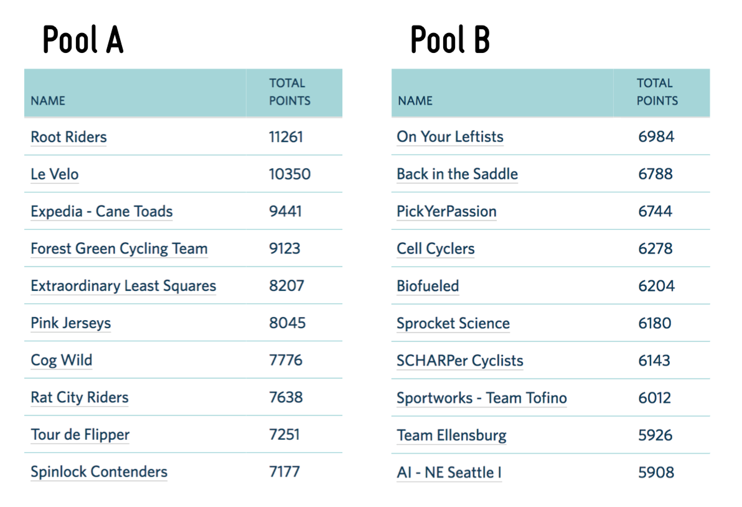Select Spinlock Contenders team link
Viewport: 742px width, 507px height.
99,472
